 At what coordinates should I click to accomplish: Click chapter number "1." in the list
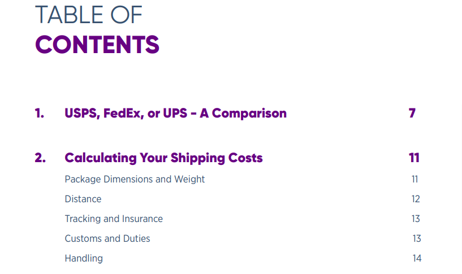point(39,114)
